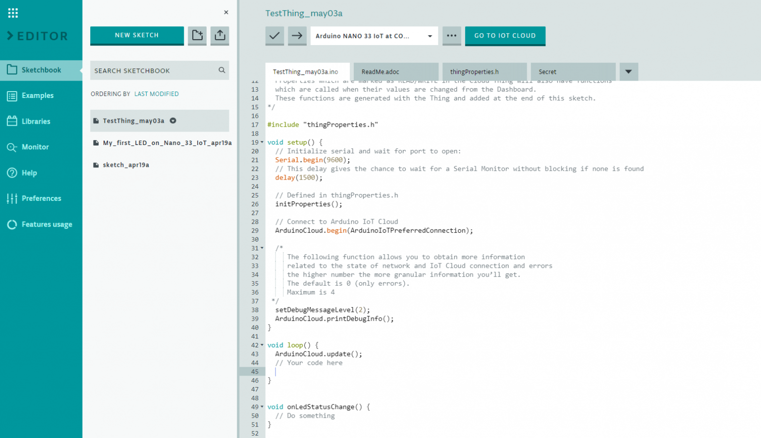This screenshot has height=438, width=761.
Task: Click the Upload arrow button
Action: pyautogui.click(x=297, y=36)
